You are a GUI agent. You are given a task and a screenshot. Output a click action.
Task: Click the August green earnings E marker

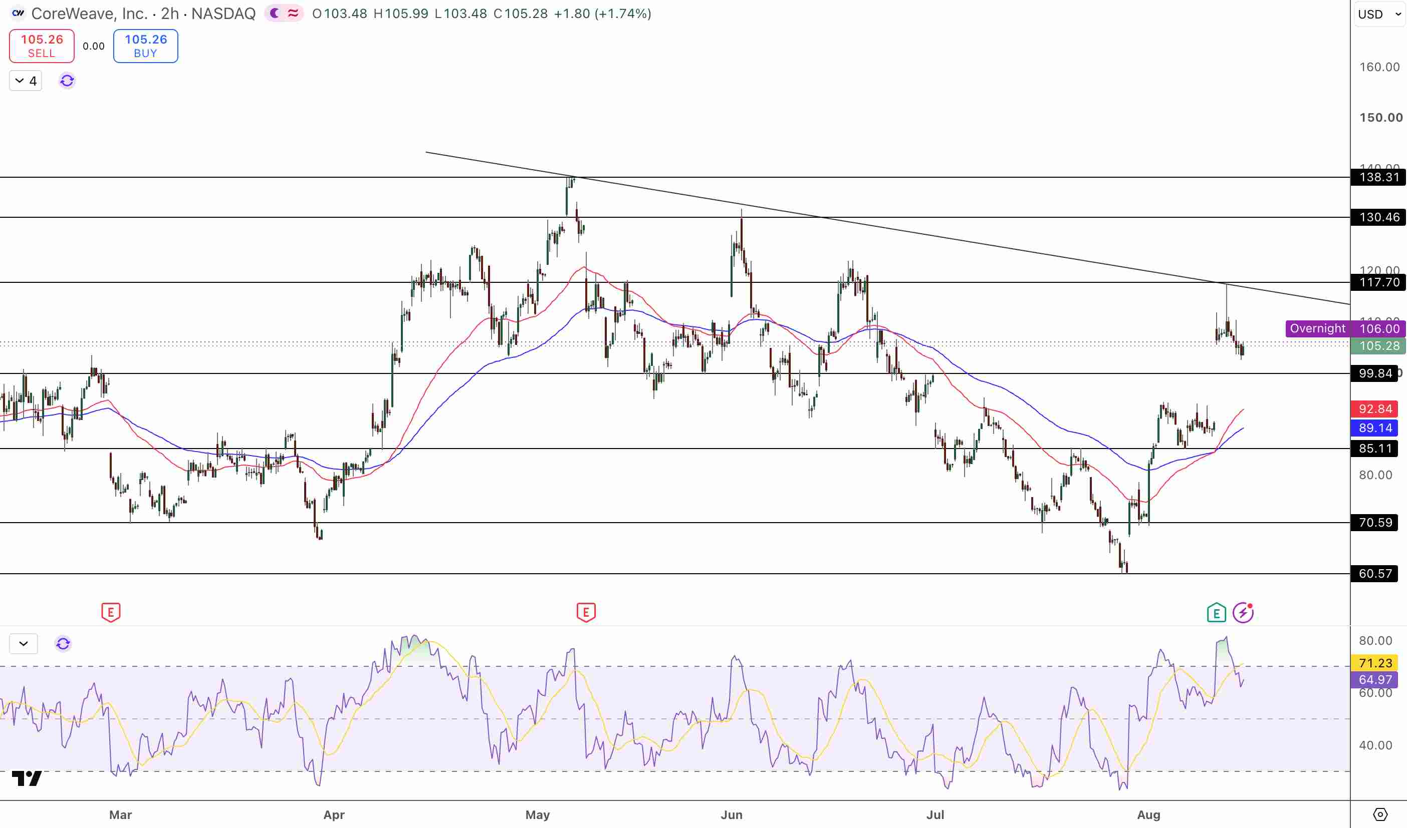(x=1216, y=613)
